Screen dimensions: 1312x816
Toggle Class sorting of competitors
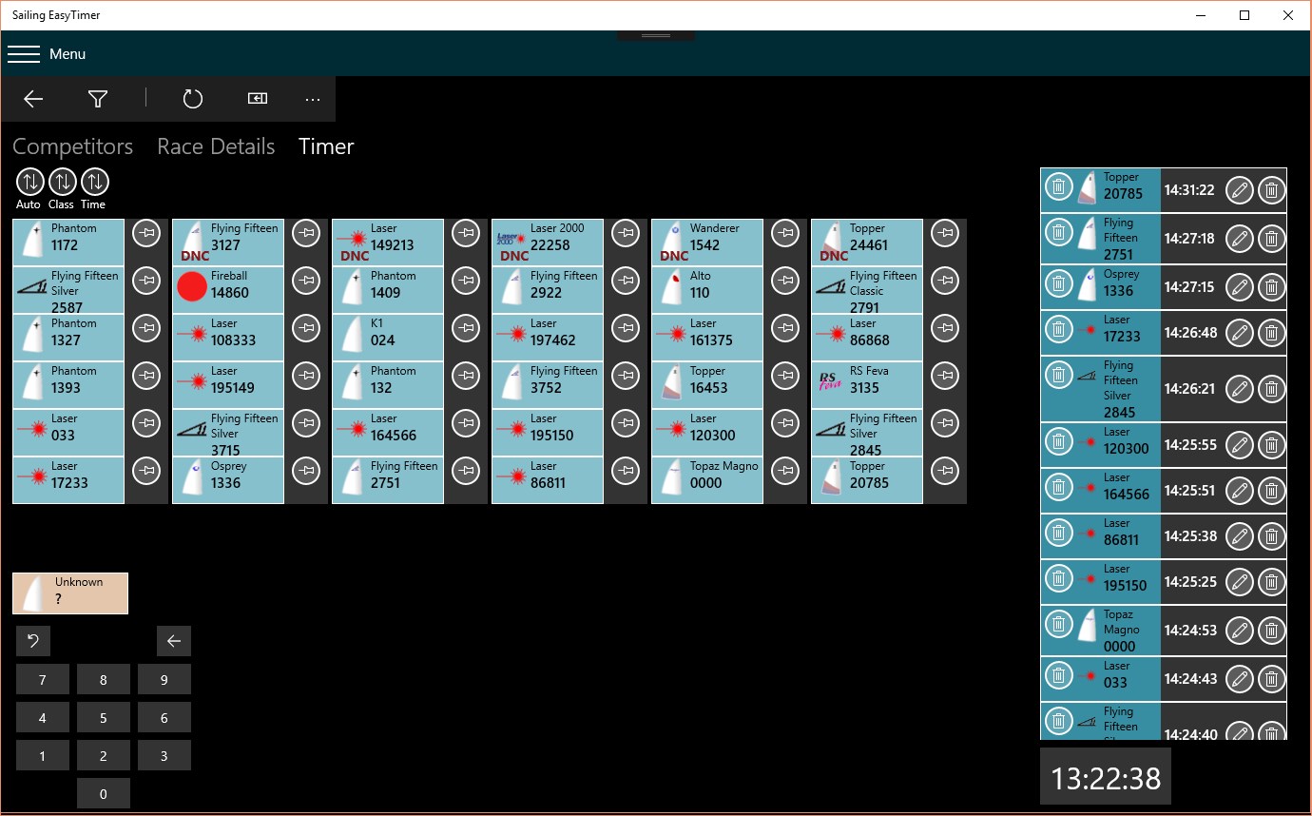click(x=61, y=181)
